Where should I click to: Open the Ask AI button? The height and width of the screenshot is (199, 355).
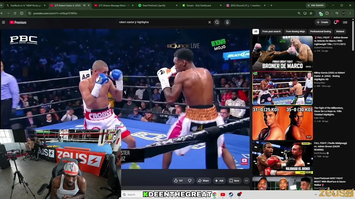(219, 181)
